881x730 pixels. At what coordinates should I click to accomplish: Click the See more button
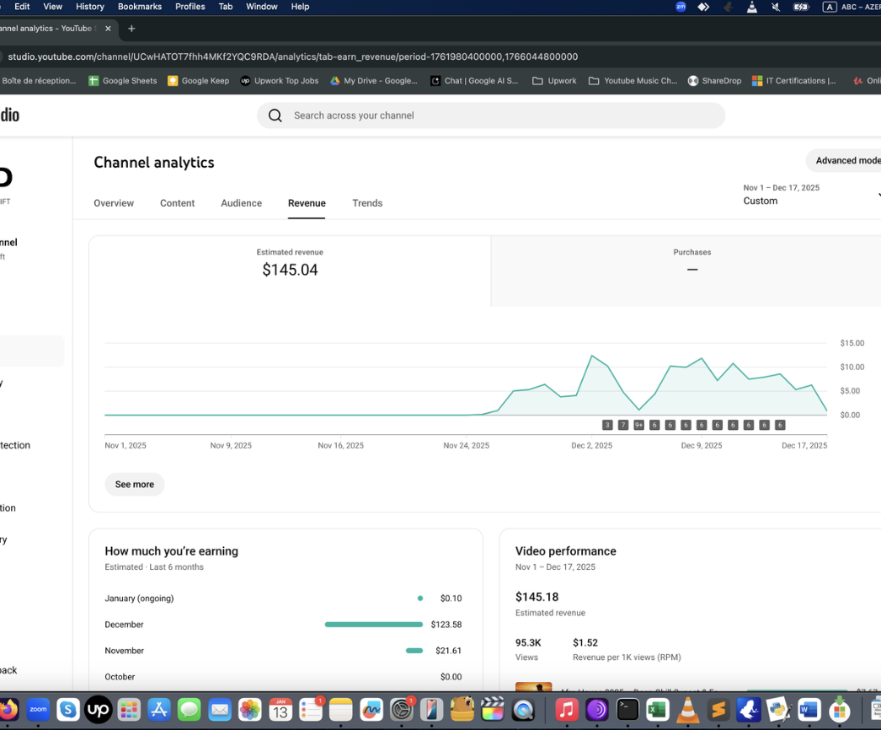(135, 485)
